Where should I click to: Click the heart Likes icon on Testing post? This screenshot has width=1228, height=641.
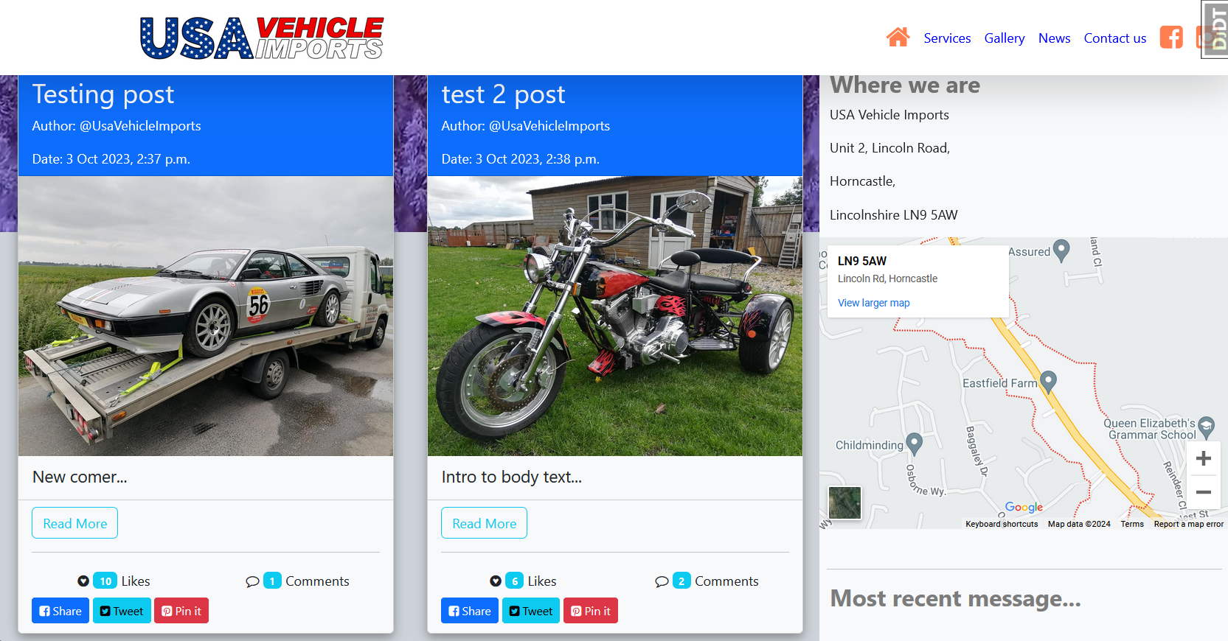(83, 581)
